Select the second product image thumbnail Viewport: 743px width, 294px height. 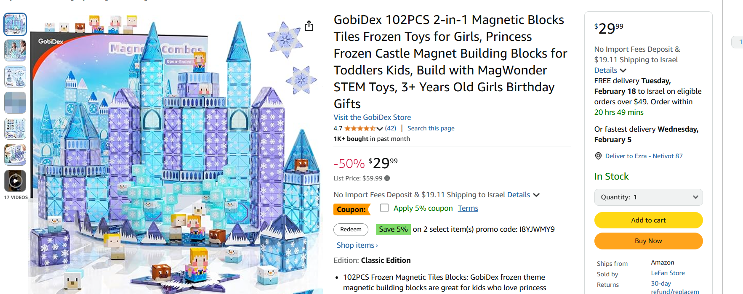pyautogui.click(x=15, y=50)
